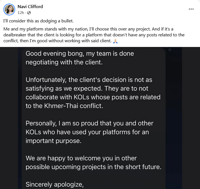Image resolution: width=200 pixels, height=189 pixels.
Task: Open the Navi Clifford profile name link
Action: point(30,6)
